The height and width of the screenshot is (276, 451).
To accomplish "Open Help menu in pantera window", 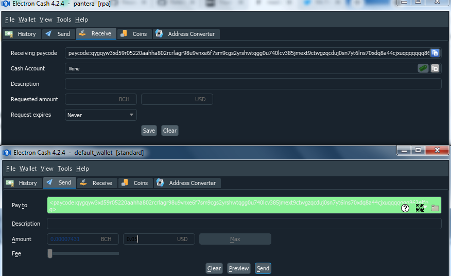I will pyautogui.click(x=81, y=20).
